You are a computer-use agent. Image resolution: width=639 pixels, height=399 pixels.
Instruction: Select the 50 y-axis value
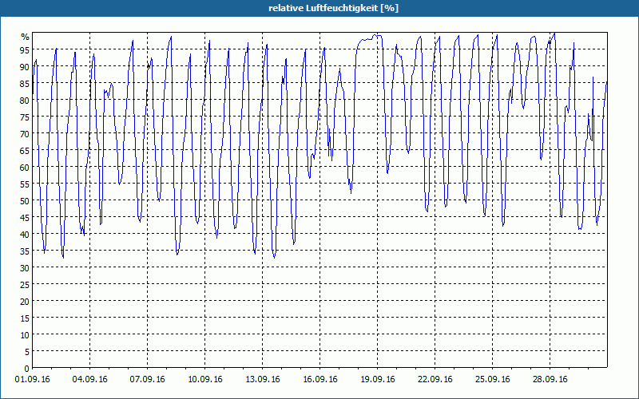click(25, 201)
